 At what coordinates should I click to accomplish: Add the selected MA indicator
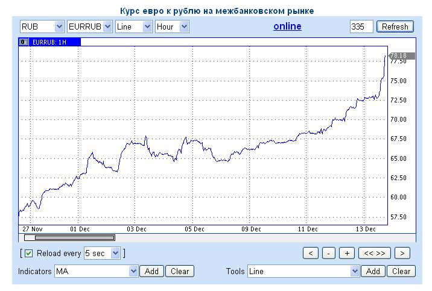coord(152,271)
